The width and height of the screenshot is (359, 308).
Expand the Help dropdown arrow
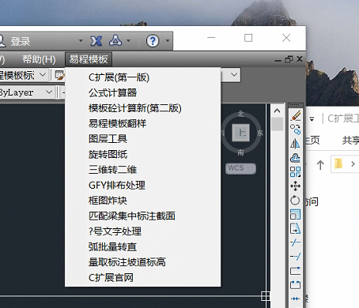click(168, 41)
